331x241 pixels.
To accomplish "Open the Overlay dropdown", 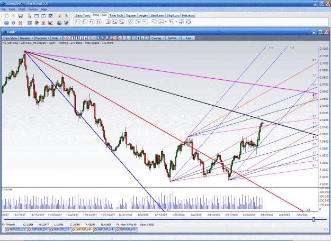I will tap(158, 38).
